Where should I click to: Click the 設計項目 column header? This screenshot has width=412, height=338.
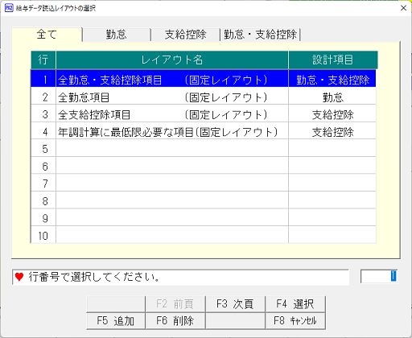tap(333, 60)
